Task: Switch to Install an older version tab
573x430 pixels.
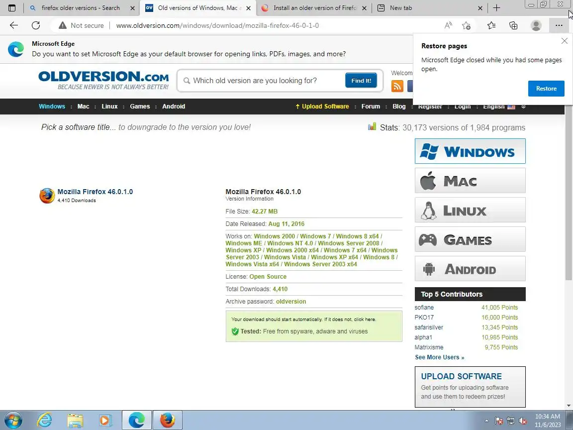Action: [315, 7]
